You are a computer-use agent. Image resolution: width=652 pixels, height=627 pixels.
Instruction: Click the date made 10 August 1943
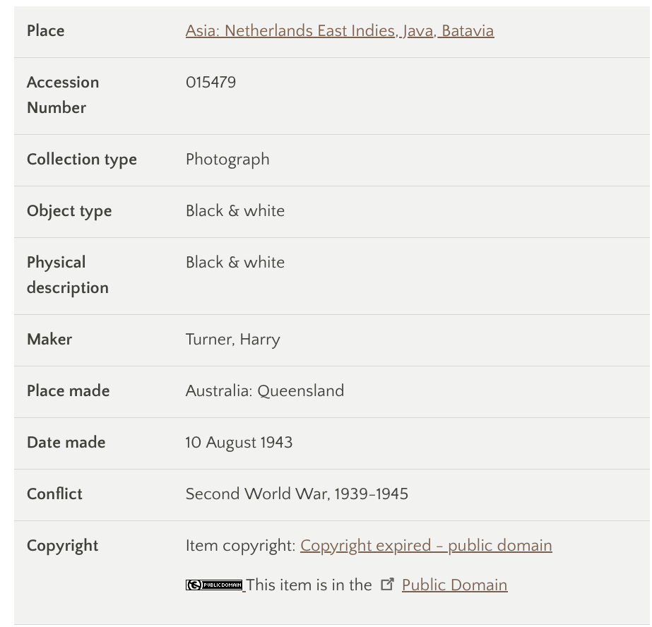239,443
